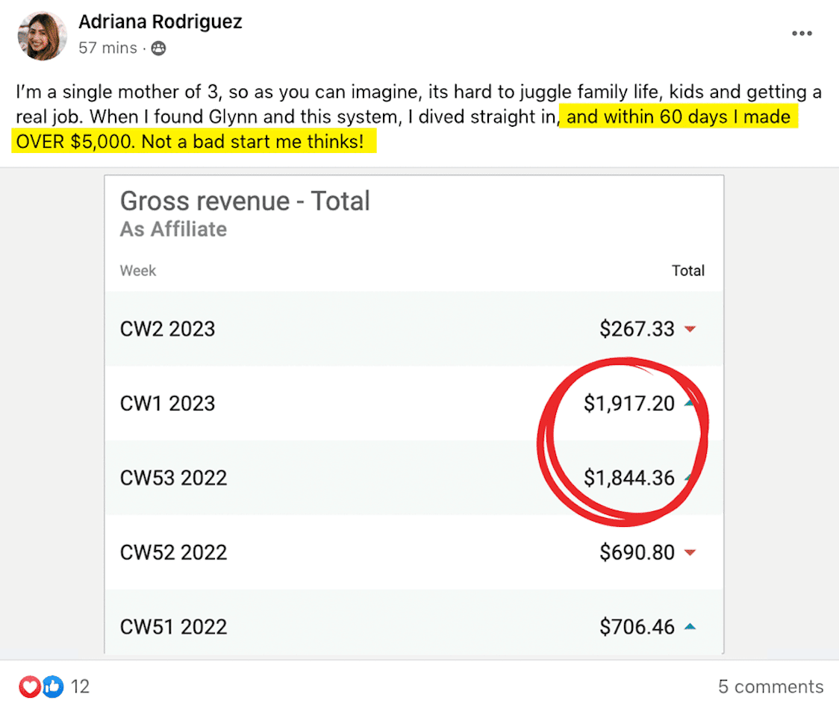The width and height of the screenshot is (839, 709).
Task: Click the 12 reactions count
Action: pos(80,687)
